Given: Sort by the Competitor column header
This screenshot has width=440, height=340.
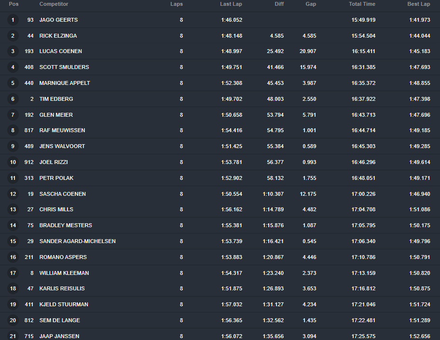Looking at the screenshot, I should pos(54,4).
